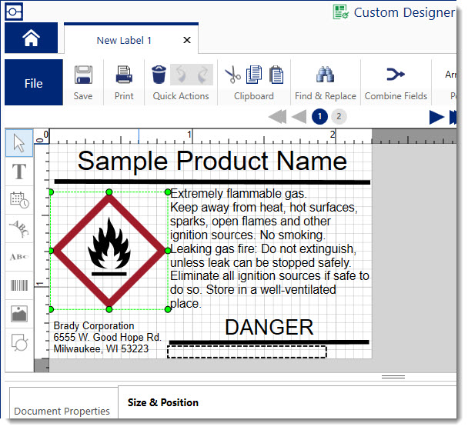Print the label using the printer icon
The width and height of the screenshot is (468, 430).
click(124, 75)
